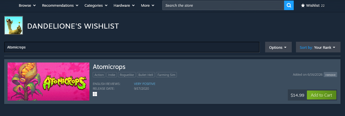Click the release date 9/17/2020
The image size is (345, 116).
142,89
